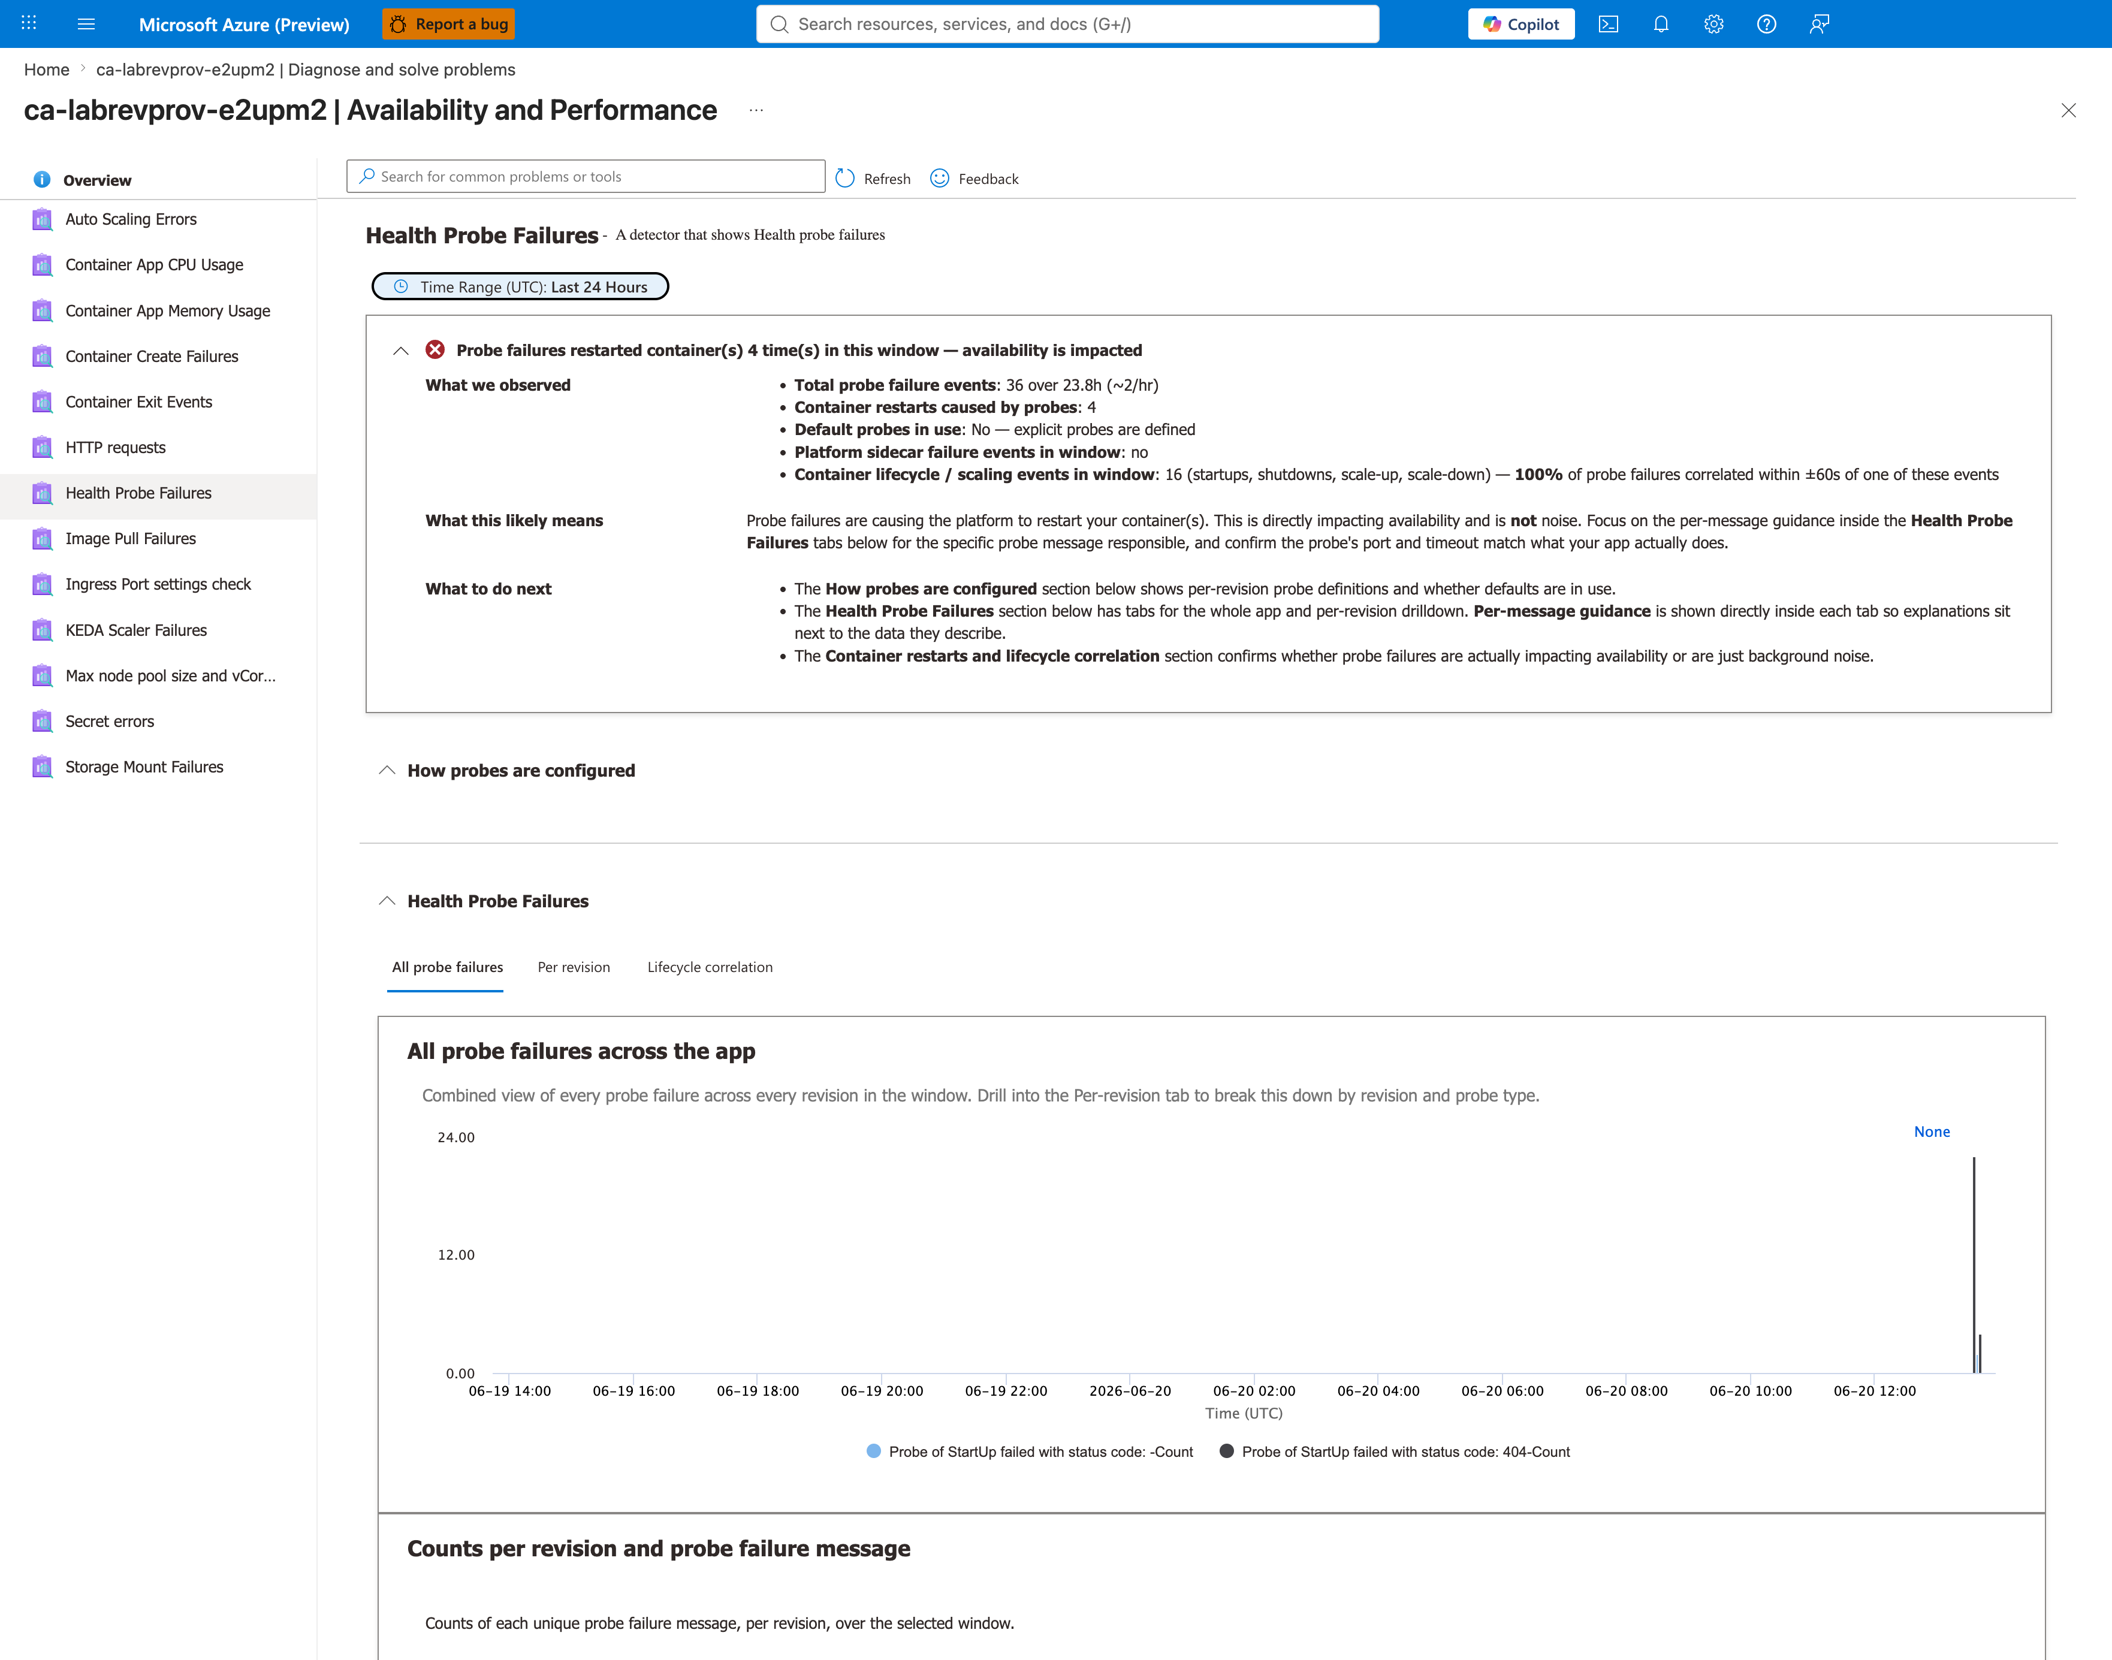Open the Azure apps grid launcher
The width and height of the screenshot is (2112, 1660).
click(x=28, y=23)
